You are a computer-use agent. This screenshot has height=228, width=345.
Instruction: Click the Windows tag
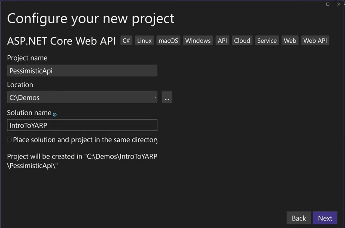tap(198, 41)
